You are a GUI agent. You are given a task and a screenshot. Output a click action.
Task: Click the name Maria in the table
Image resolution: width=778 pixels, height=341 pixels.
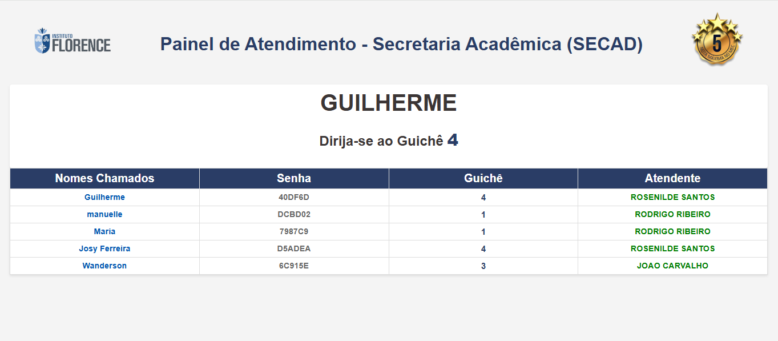104,231
